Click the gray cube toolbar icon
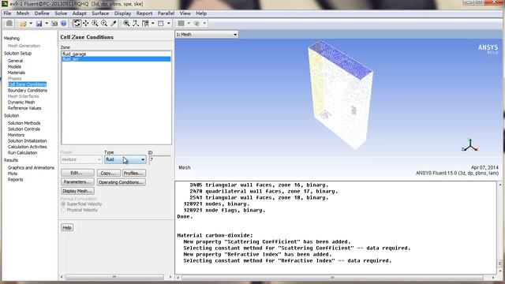 (196, 23)
